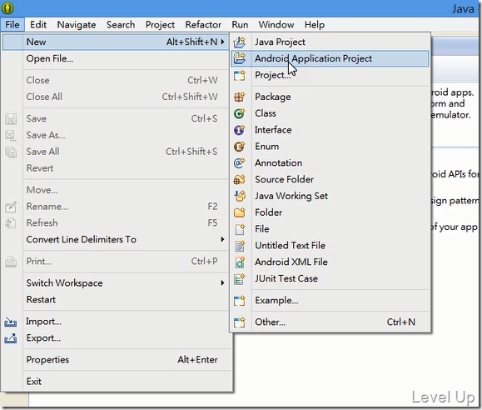Open the Edit menu
Screen dimensions: 482x410
tap(38, 25)
